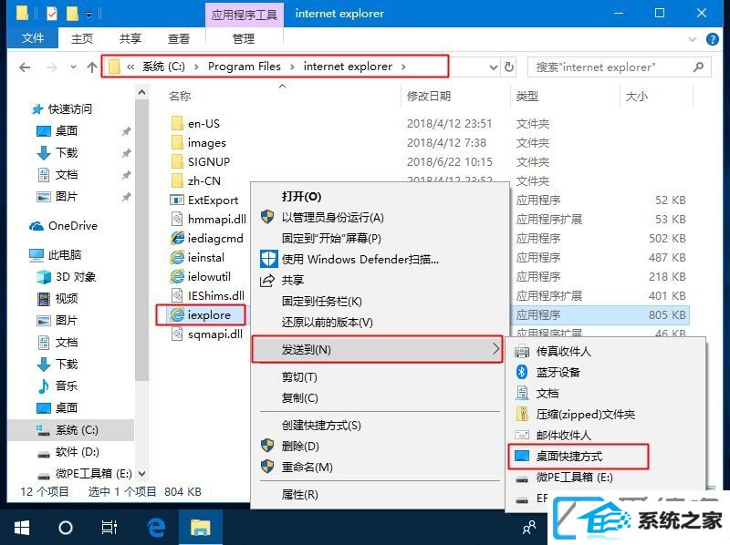This screenshot has height=545, width=730.
Task: Click the Windows Start button
Action: point(22,528)
